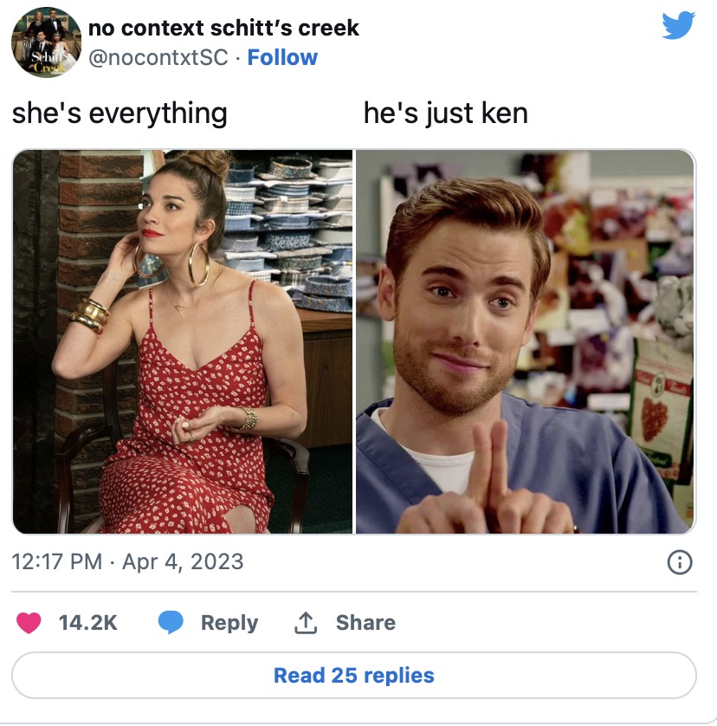717x726 pixels.
Task: Open the no context schitt's creek avatar
Action: pos(46,42)
